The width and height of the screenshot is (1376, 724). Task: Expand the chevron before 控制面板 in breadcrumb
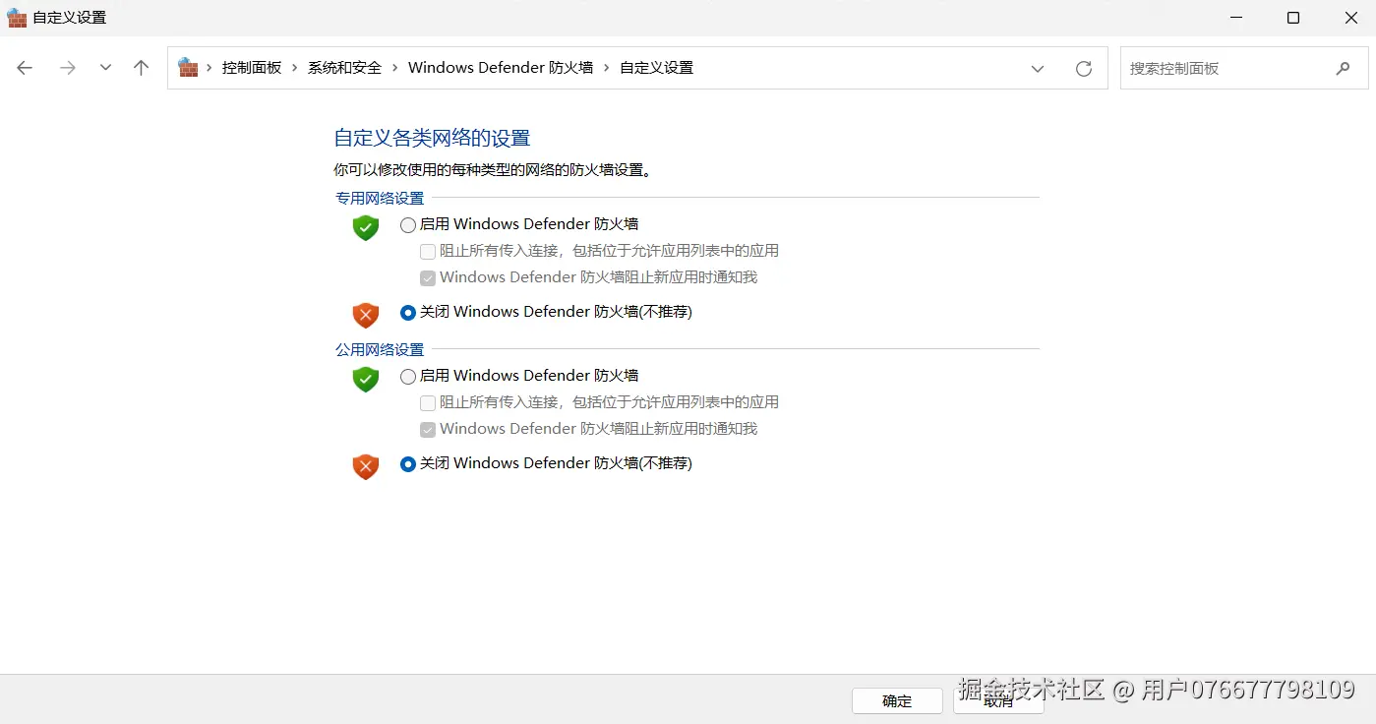point(209,68)
